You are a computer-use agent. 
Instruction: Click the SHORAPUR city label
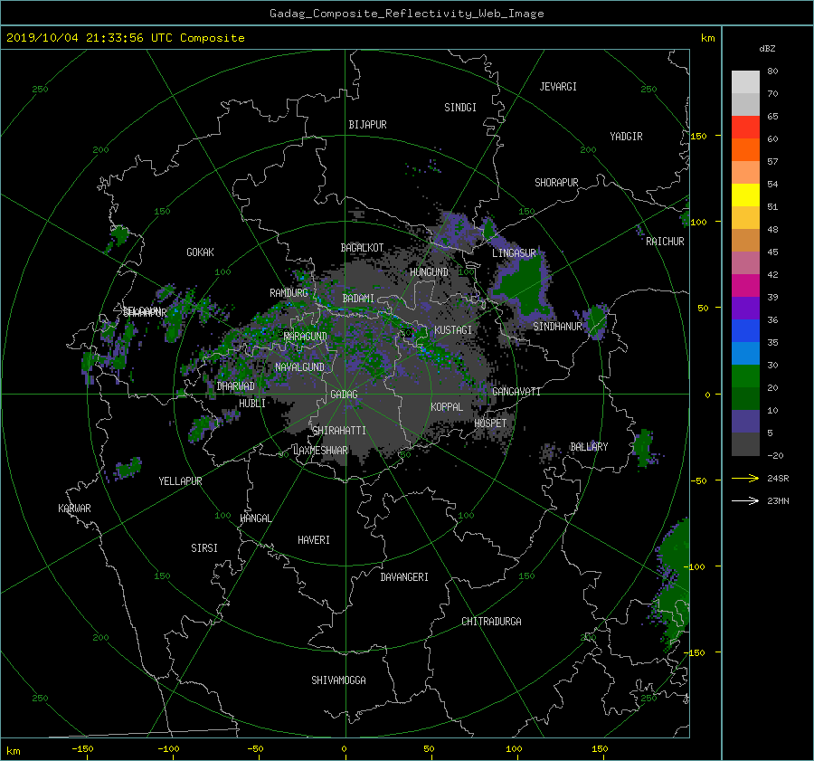click(x=556, y=183)
